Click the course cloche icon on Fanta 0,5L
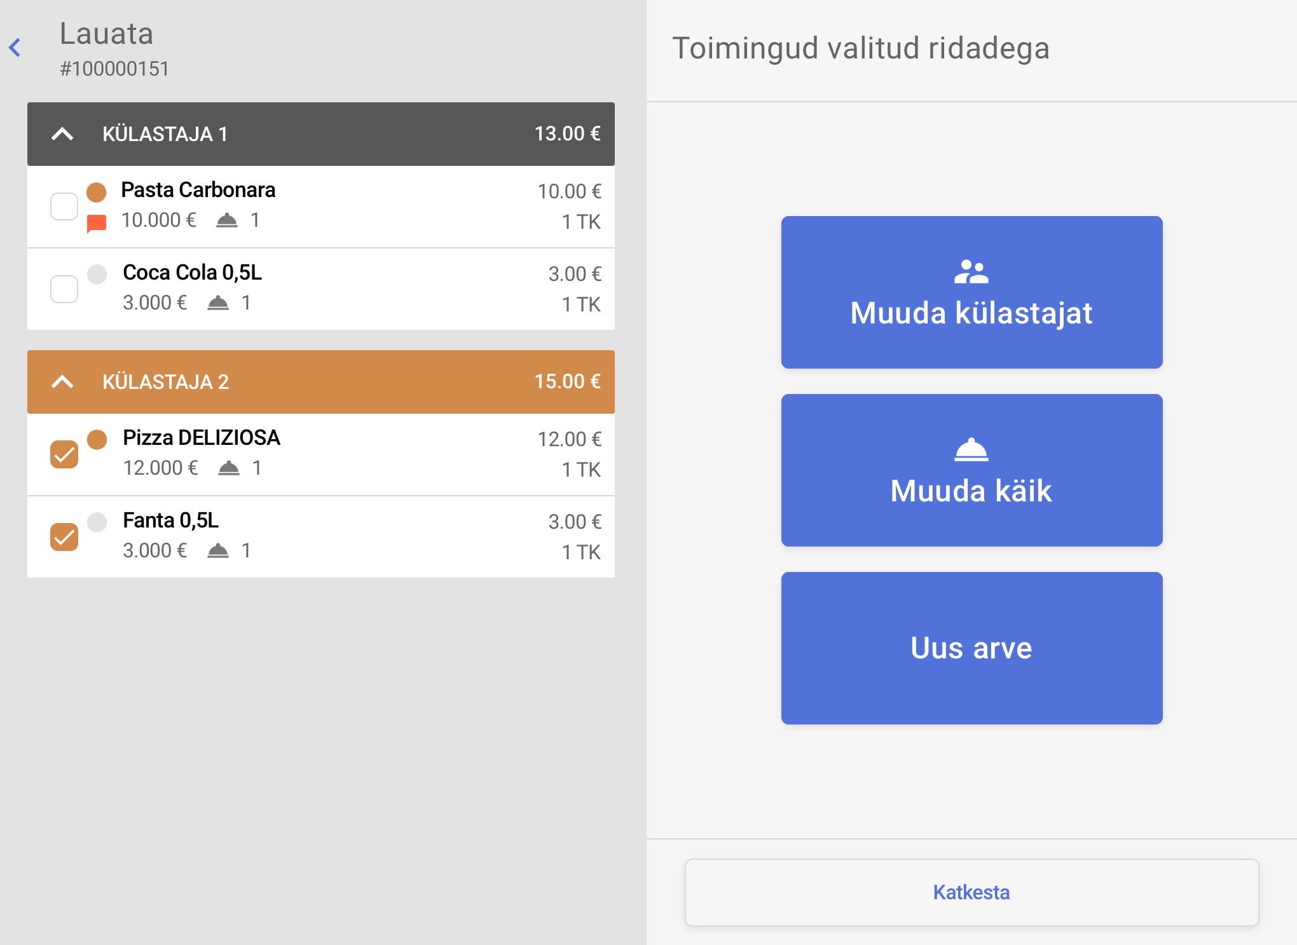This screenshot has height=945, width=1297. (218, 551)
